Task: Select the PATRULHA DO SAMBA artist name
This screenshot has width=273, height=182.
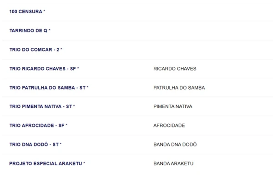Action: [x=179, y=87]
